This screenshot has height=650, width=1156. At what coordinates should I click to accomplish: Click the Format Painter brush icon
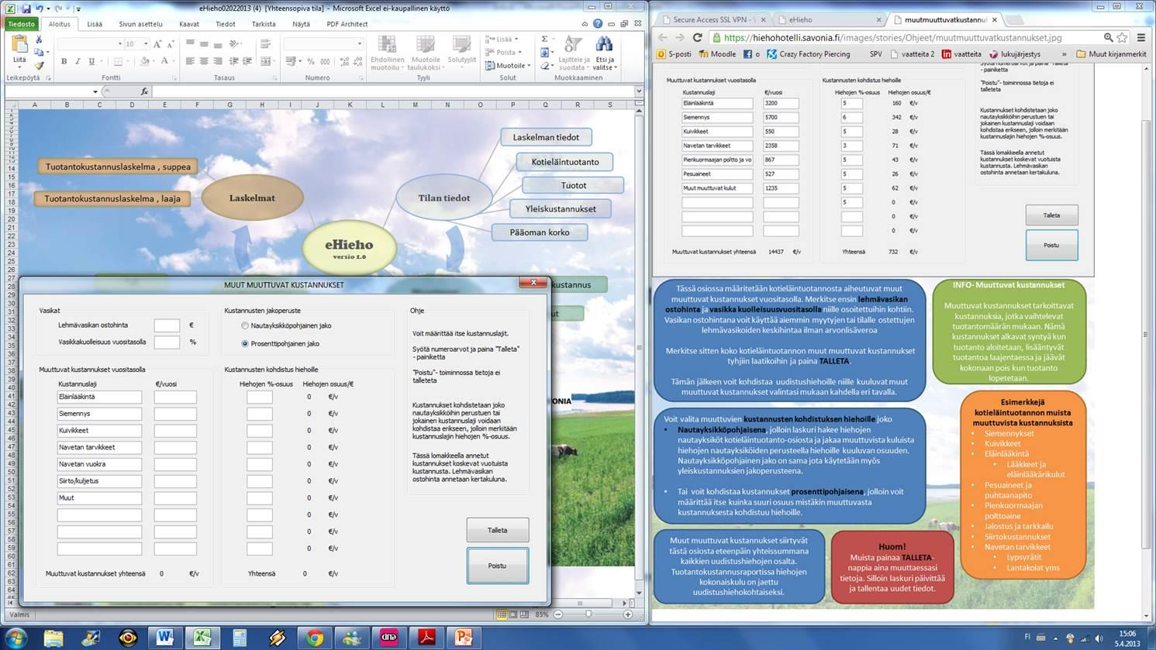coord(39,67)
